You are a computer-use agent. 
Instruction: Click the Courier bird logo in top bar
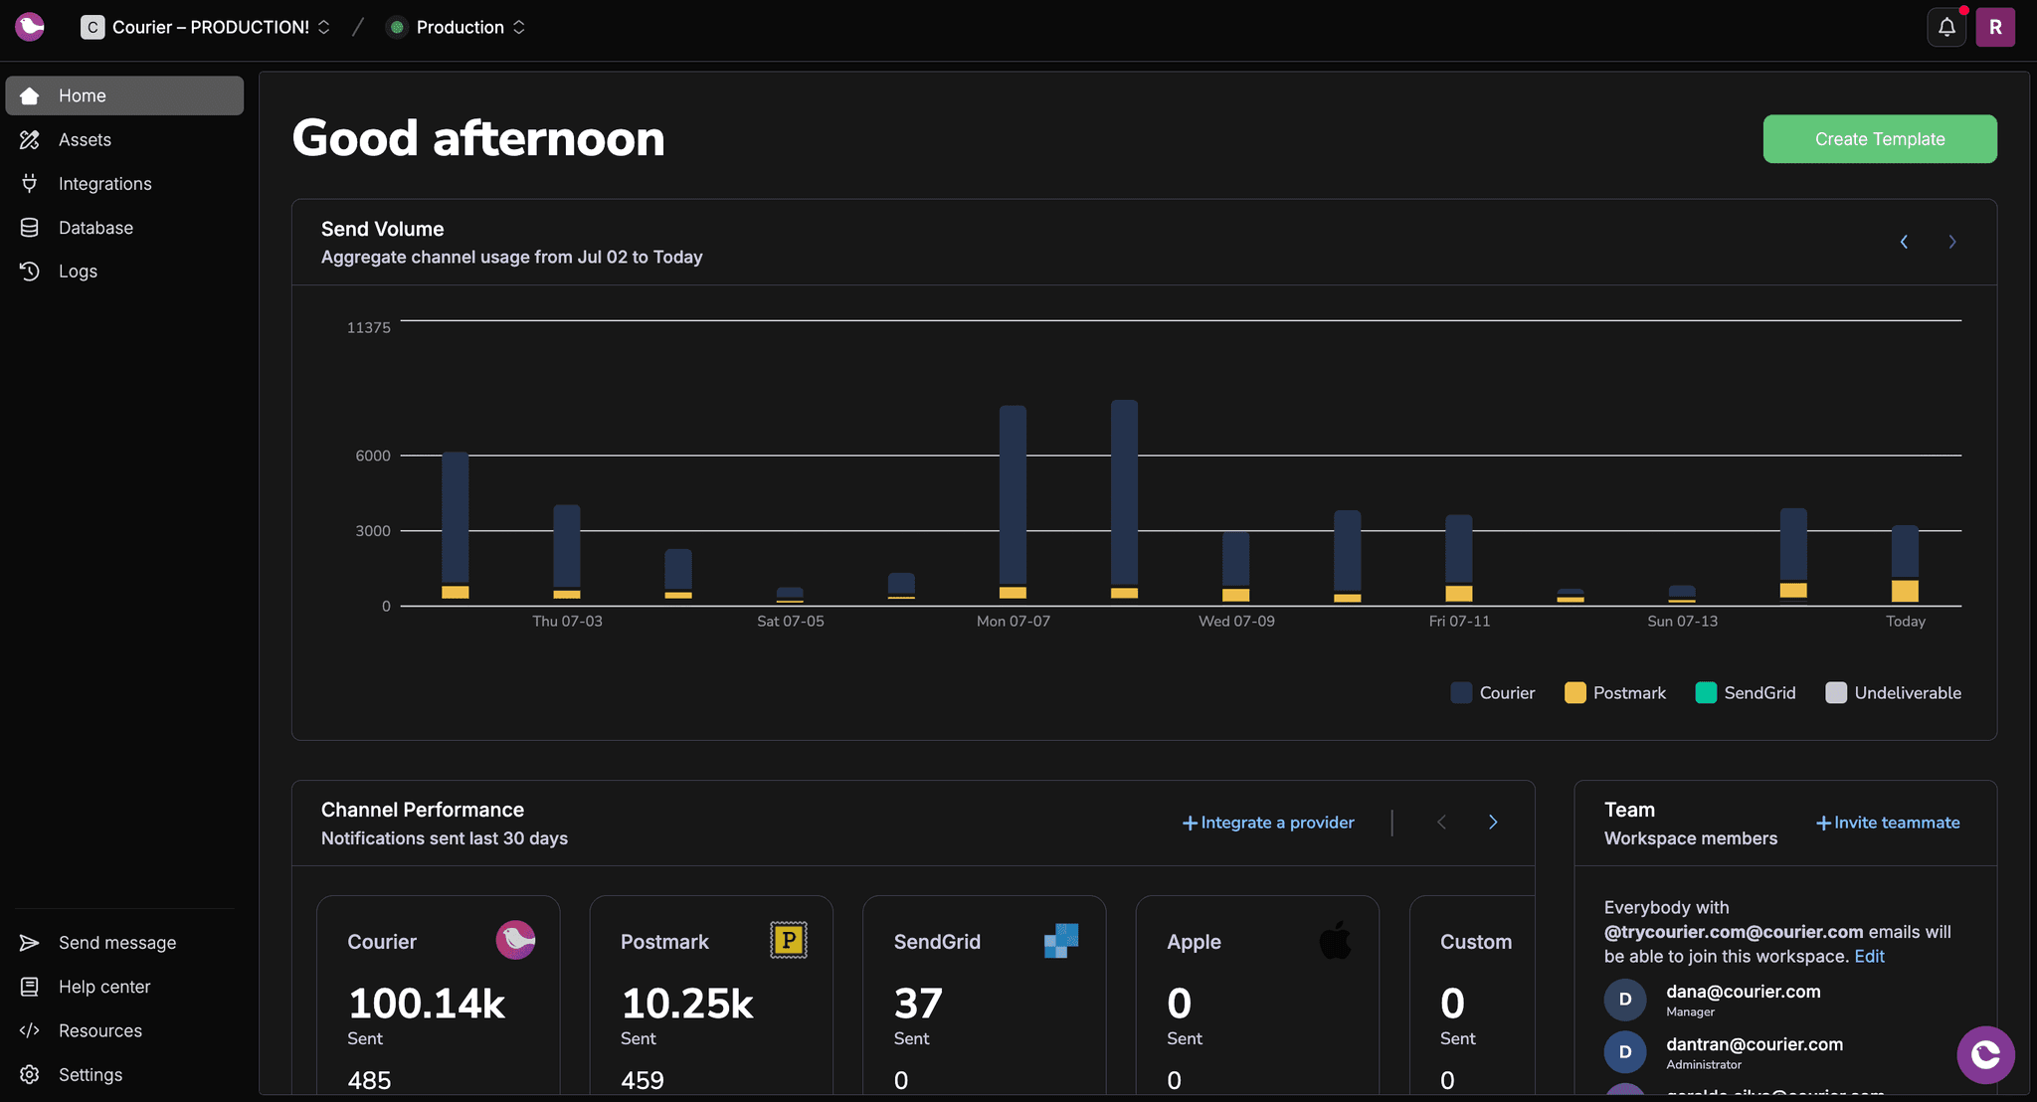pos(30,27)
